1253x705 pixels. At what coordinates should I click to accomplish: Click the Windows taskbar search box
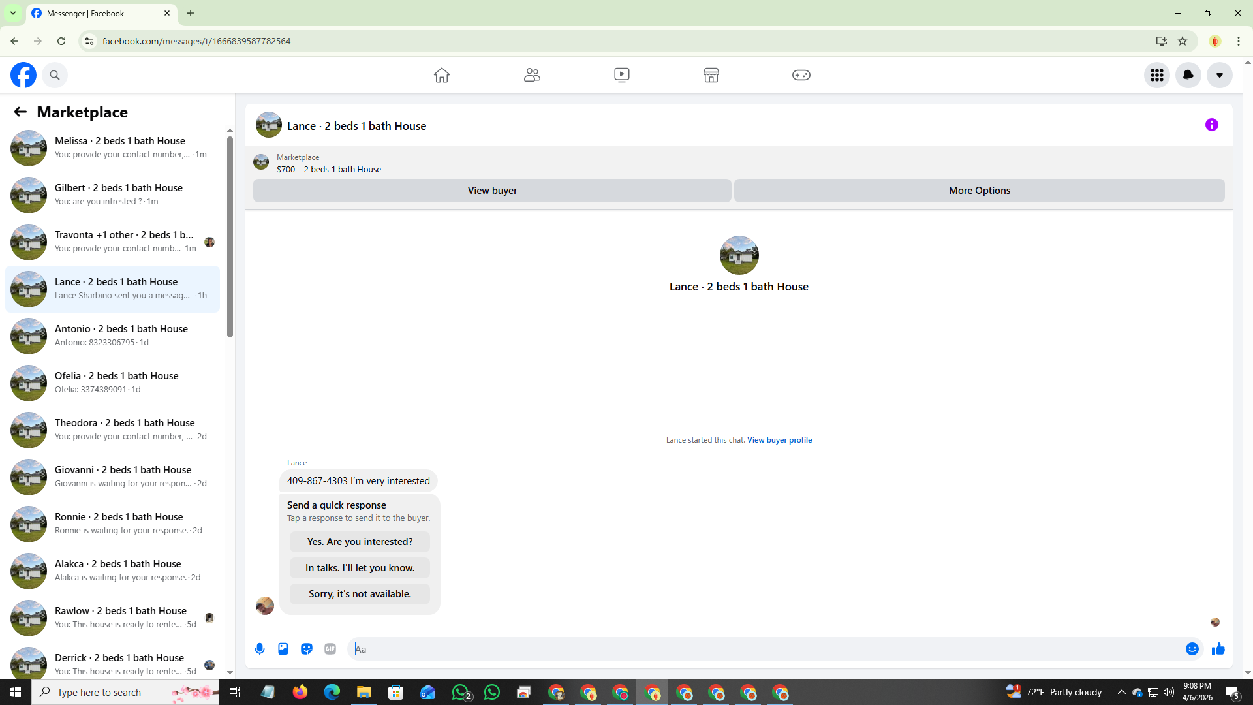(x=125, y=692)
